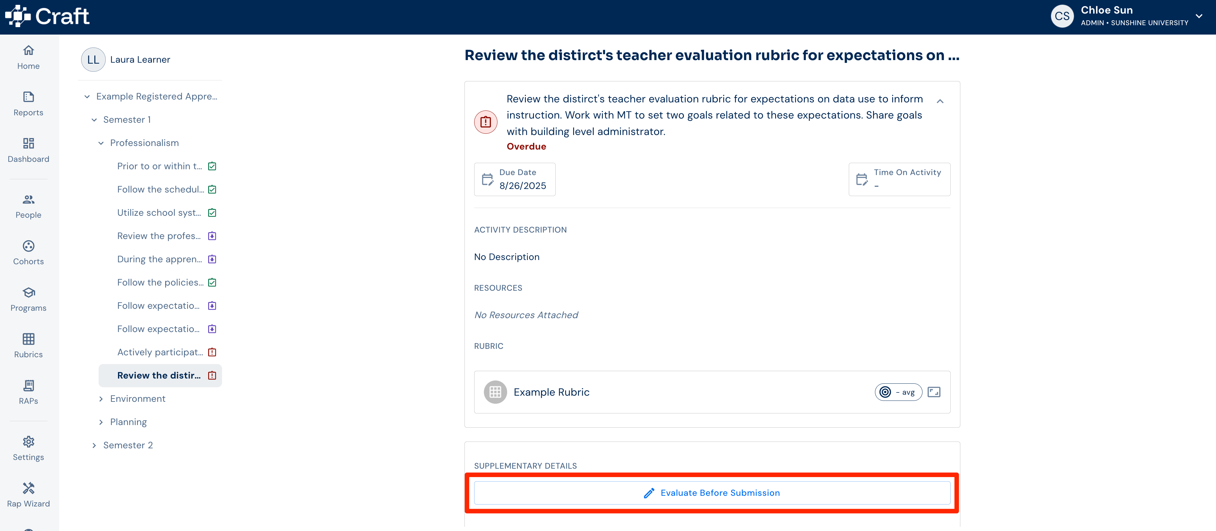Click completed status icon for Utilize school syst
This screenshot has width=1216, height=531.
(212, 213)
